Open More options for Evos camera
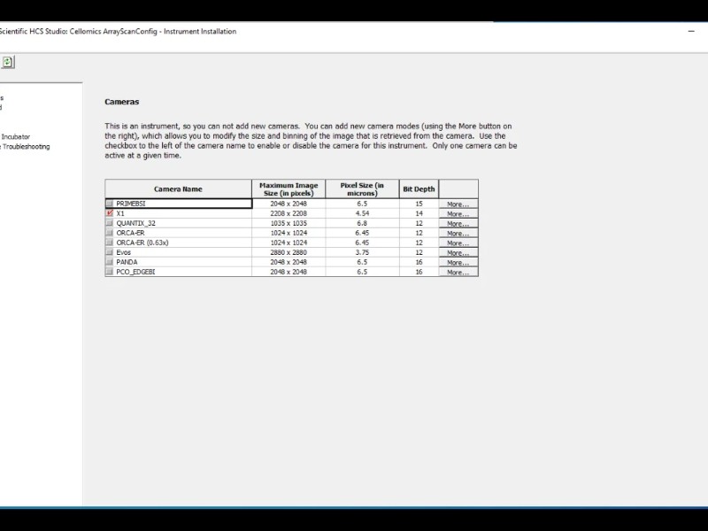The height and width of the screenshot is (531, 708). coord(458,253)
